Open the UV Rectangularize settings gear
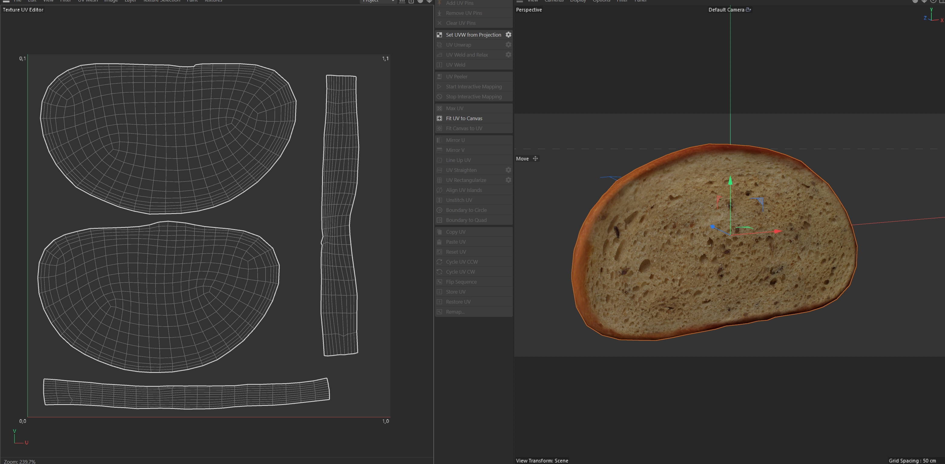The image size is (945, 464). [508, 180]
